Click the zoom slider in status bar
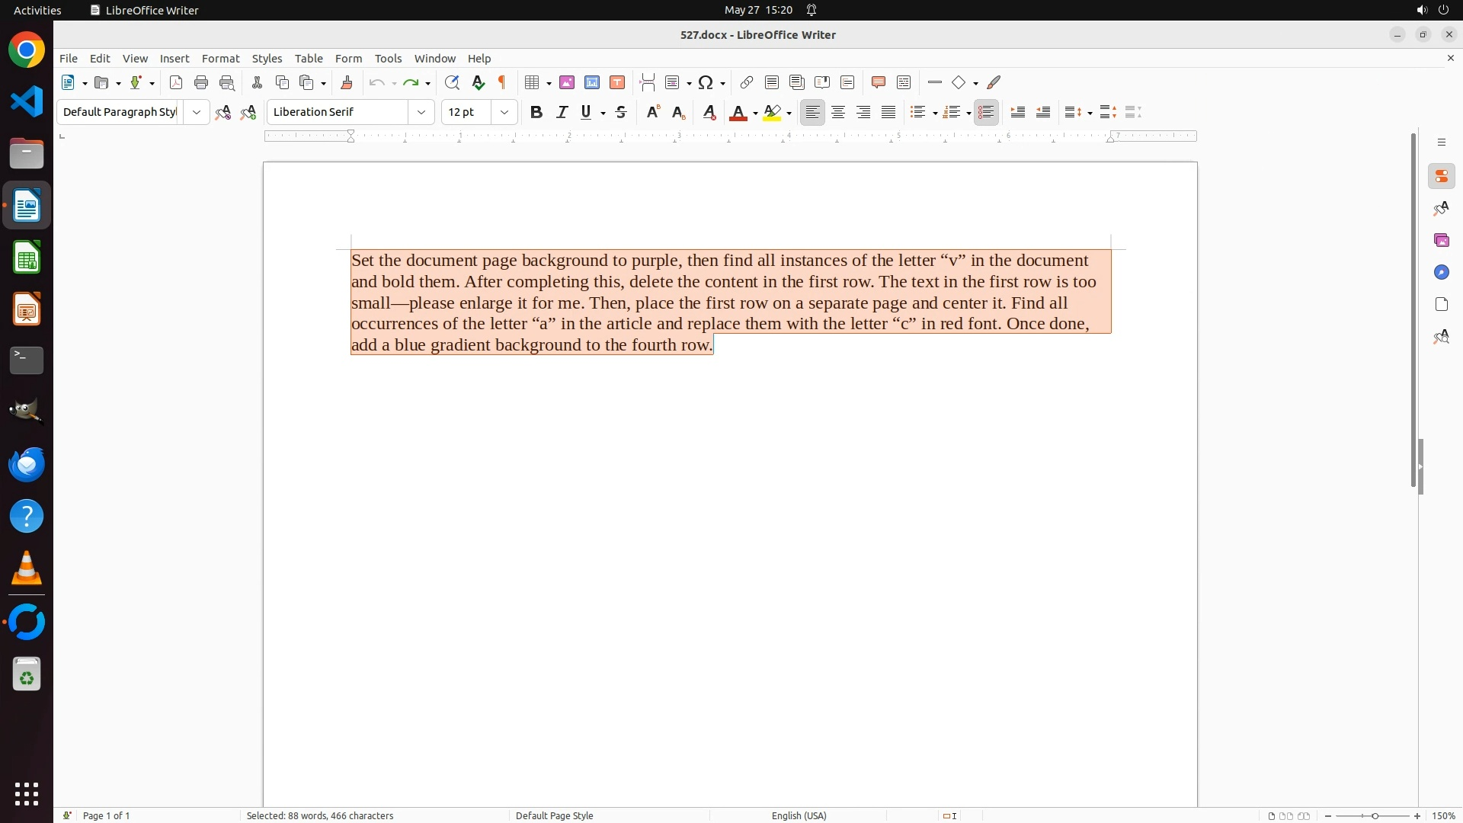 (1375, 815)
